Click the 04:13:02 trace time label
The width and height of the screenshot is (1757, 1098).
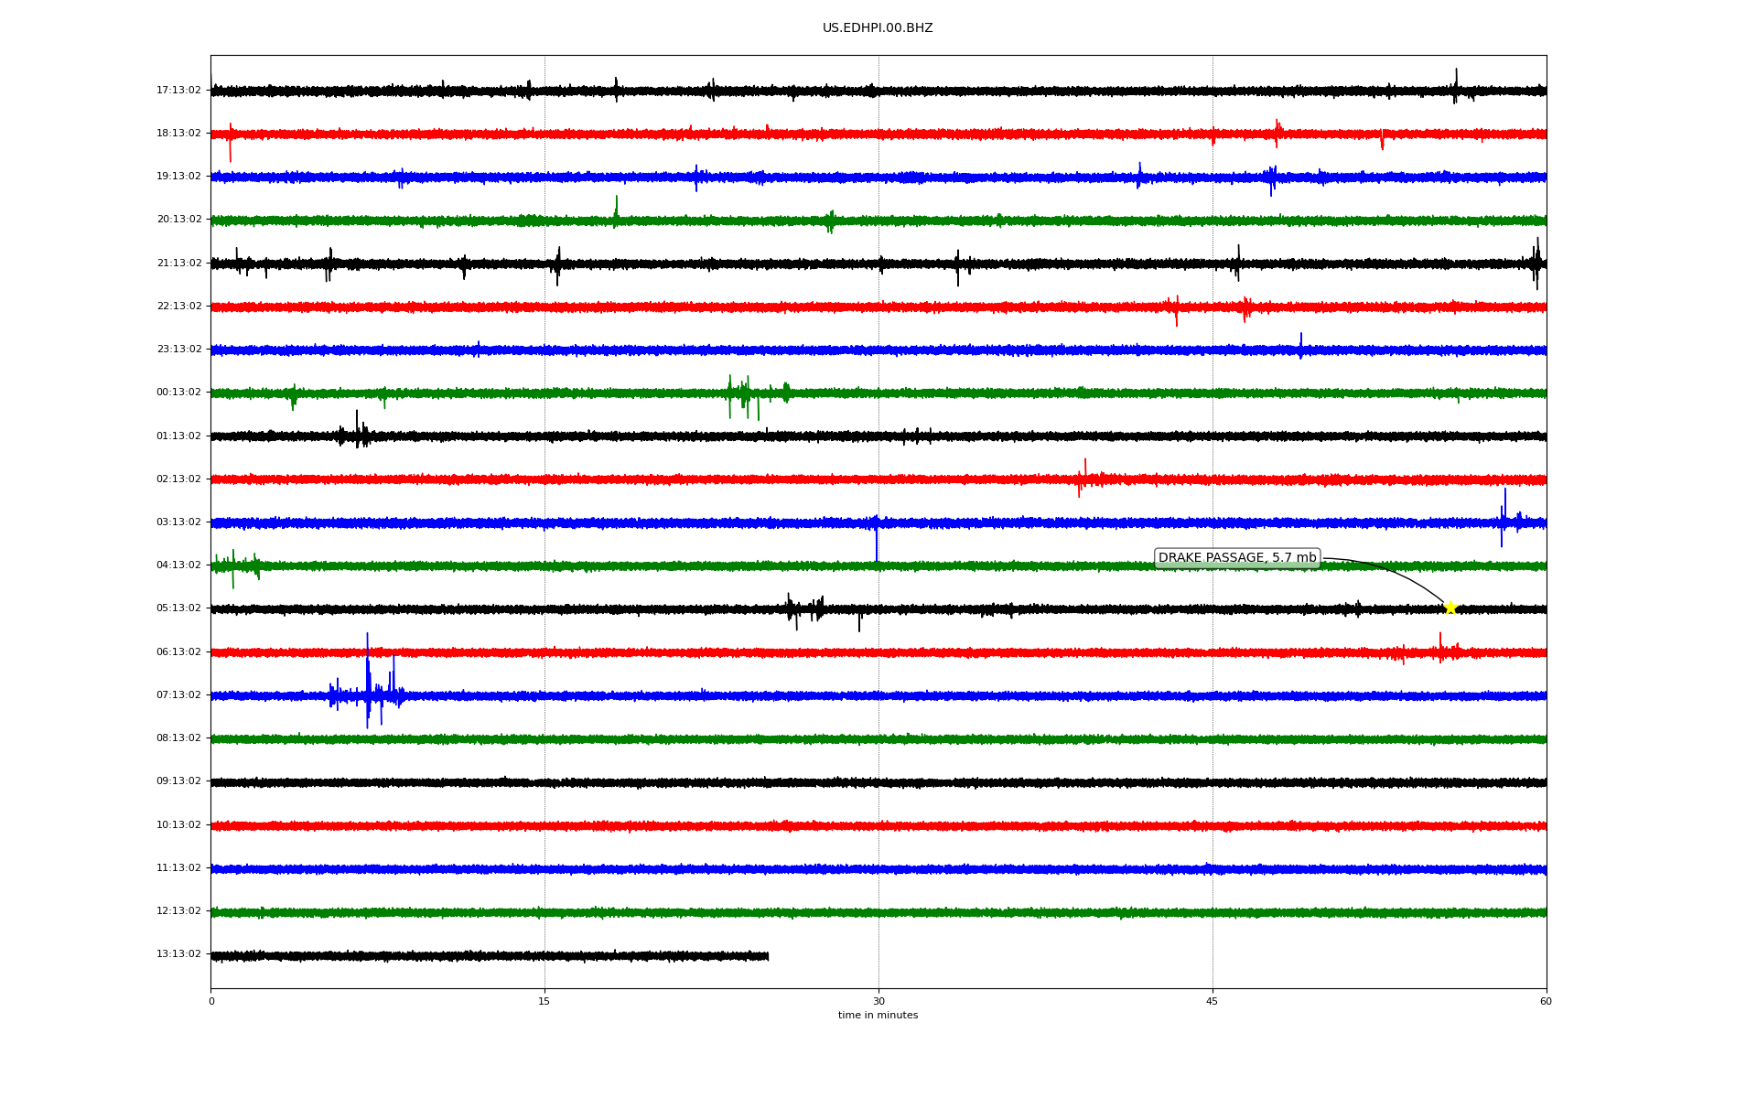click(x=178, y=565)
